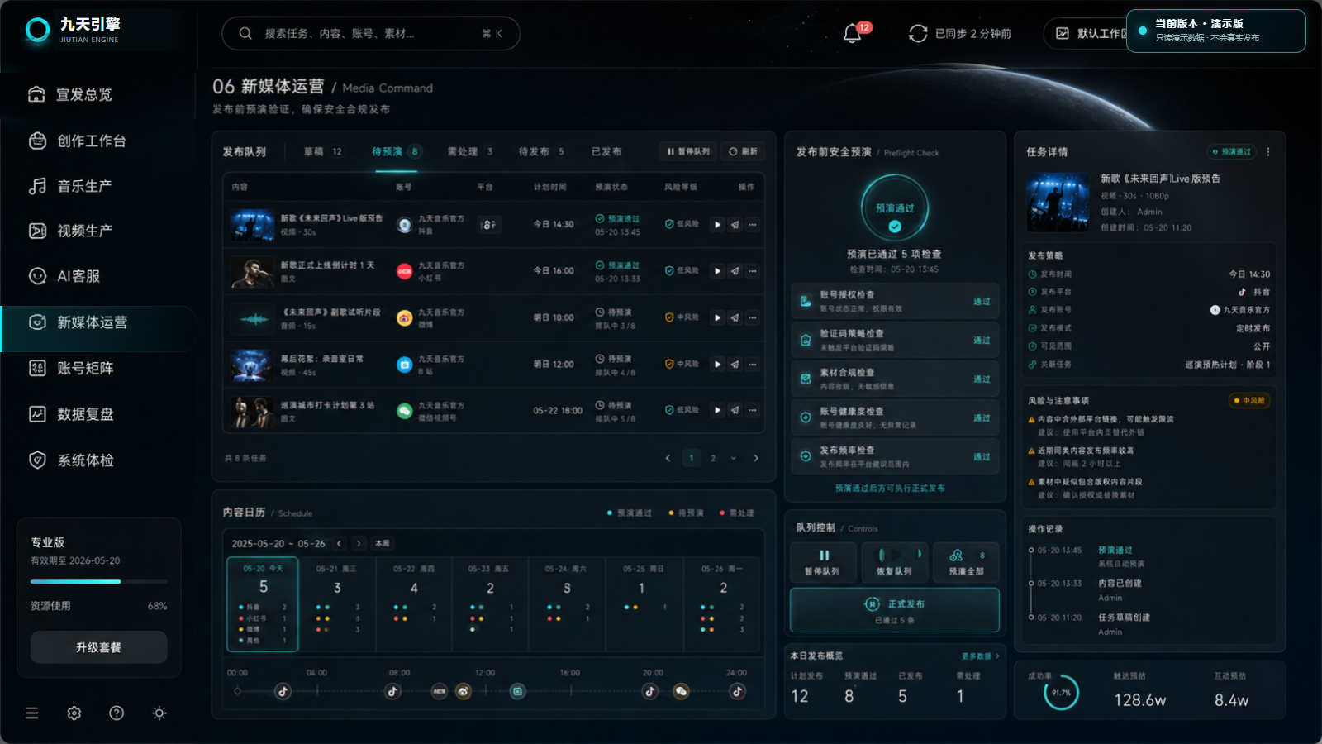This screenshot has height=744, width=1322.
Task: Send the 新歌正式上线倒计时 1 天 row for publishing
Action: (x=735, y=271)
